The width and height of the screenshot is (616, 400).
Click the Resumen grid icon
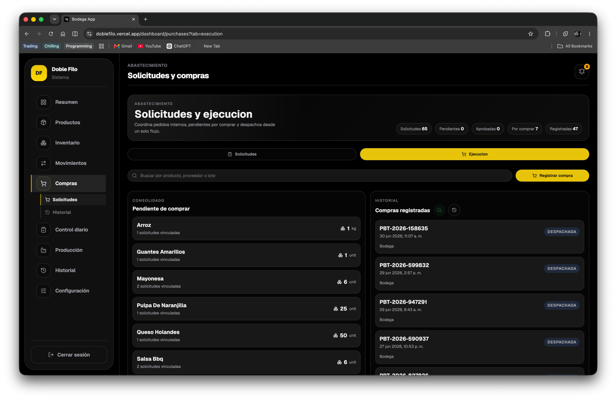(43, 102)
